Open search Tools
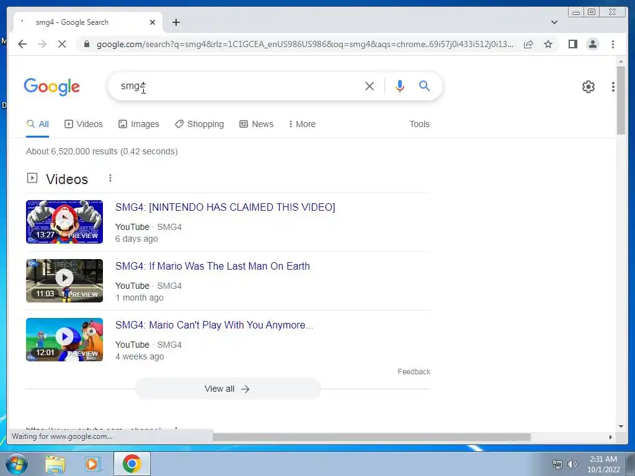The image size is (635, 476). click(419, 124)
